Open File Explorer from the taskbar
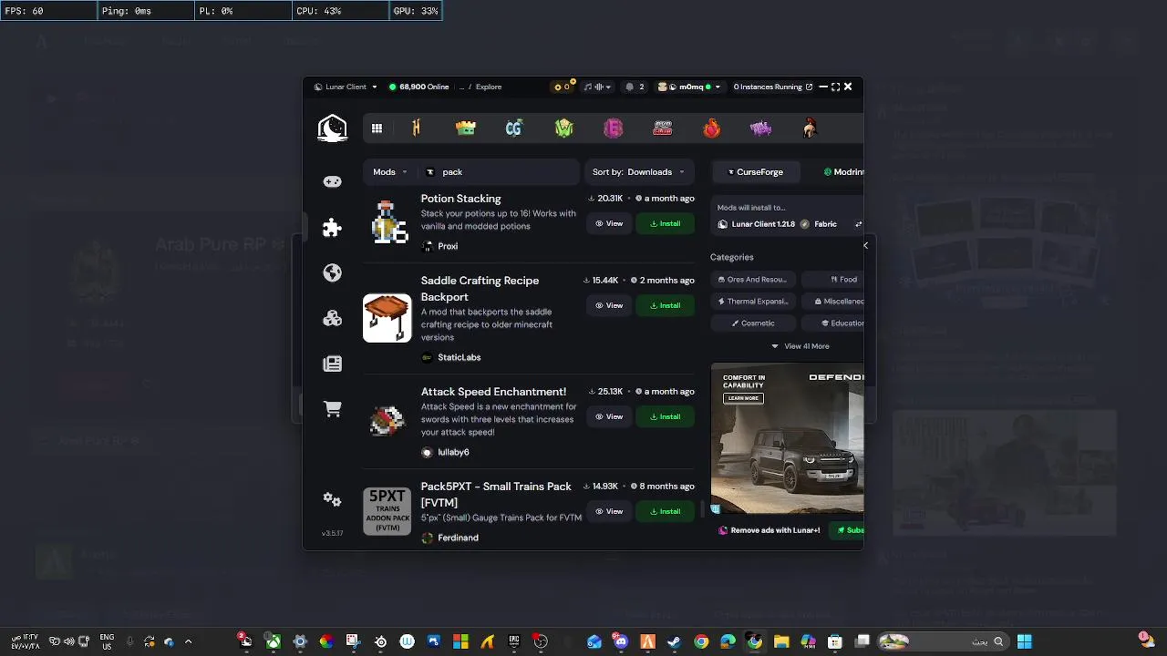 pyautogui.click(x=781, y=641)
